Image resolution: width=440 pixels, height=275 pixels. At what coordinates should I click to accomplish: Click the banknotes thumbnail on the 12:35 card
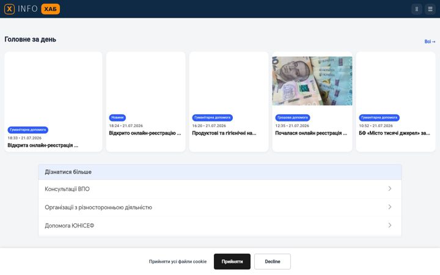(x=312, y=81)
